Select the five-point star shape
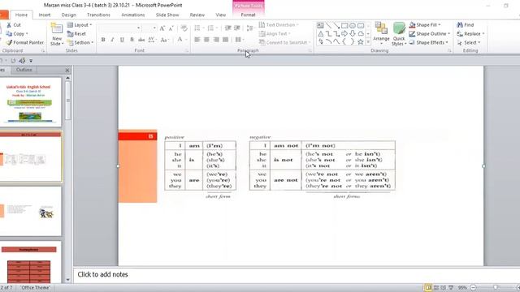The image size is (520, 292). tap(361, 42)
